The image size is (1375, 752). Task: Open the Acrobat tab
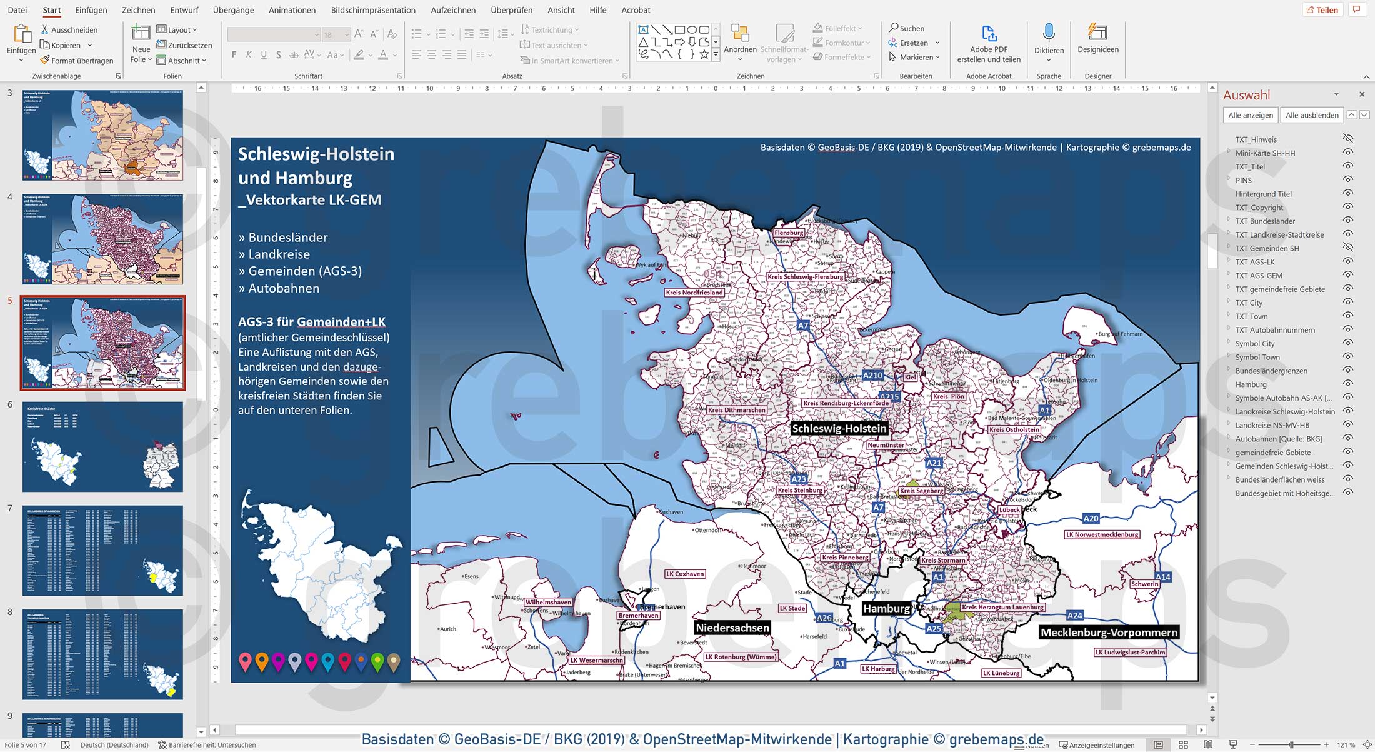[x=636, y=10]
